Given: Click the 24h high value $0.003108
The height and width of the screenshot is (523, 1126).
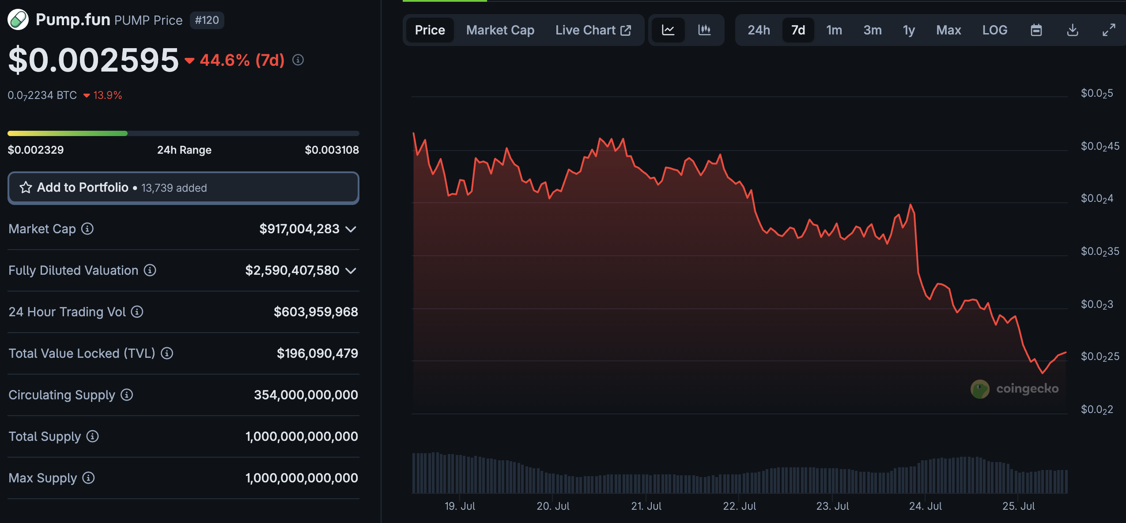Looking at the screenshot, I should [x=332, y=150].
